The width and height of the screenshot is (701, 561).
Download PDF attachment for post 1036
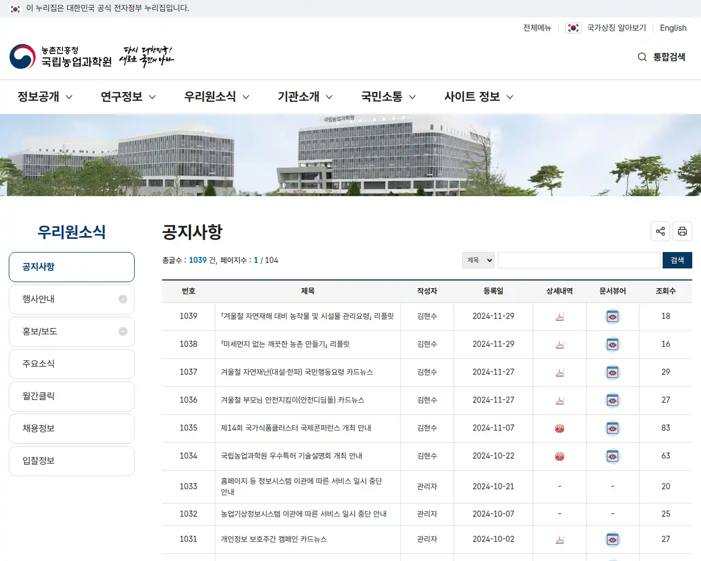click(560, 400)
